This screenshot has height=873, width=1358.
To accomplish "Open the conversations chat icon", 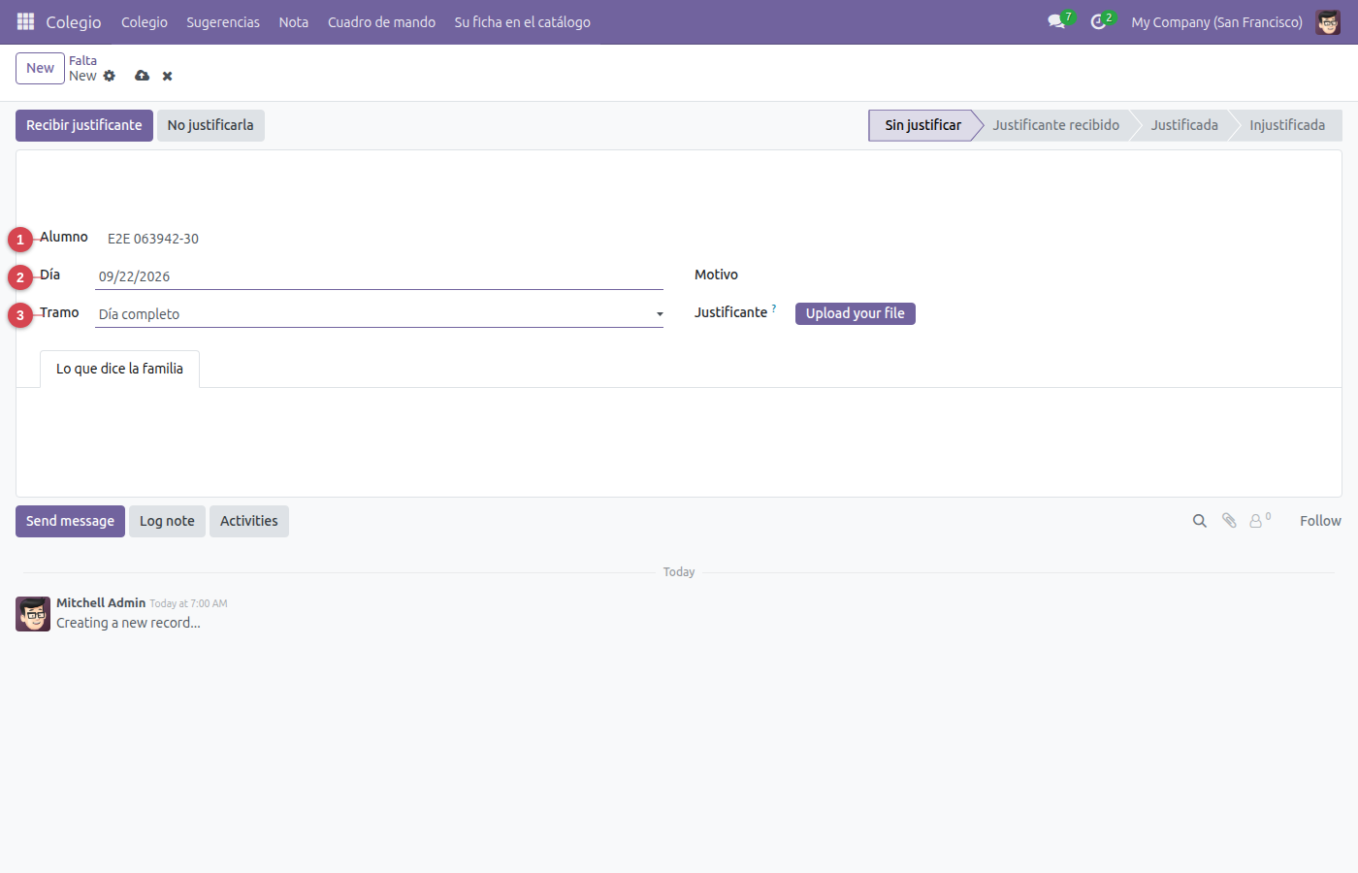I will (x=1056, y=21).
